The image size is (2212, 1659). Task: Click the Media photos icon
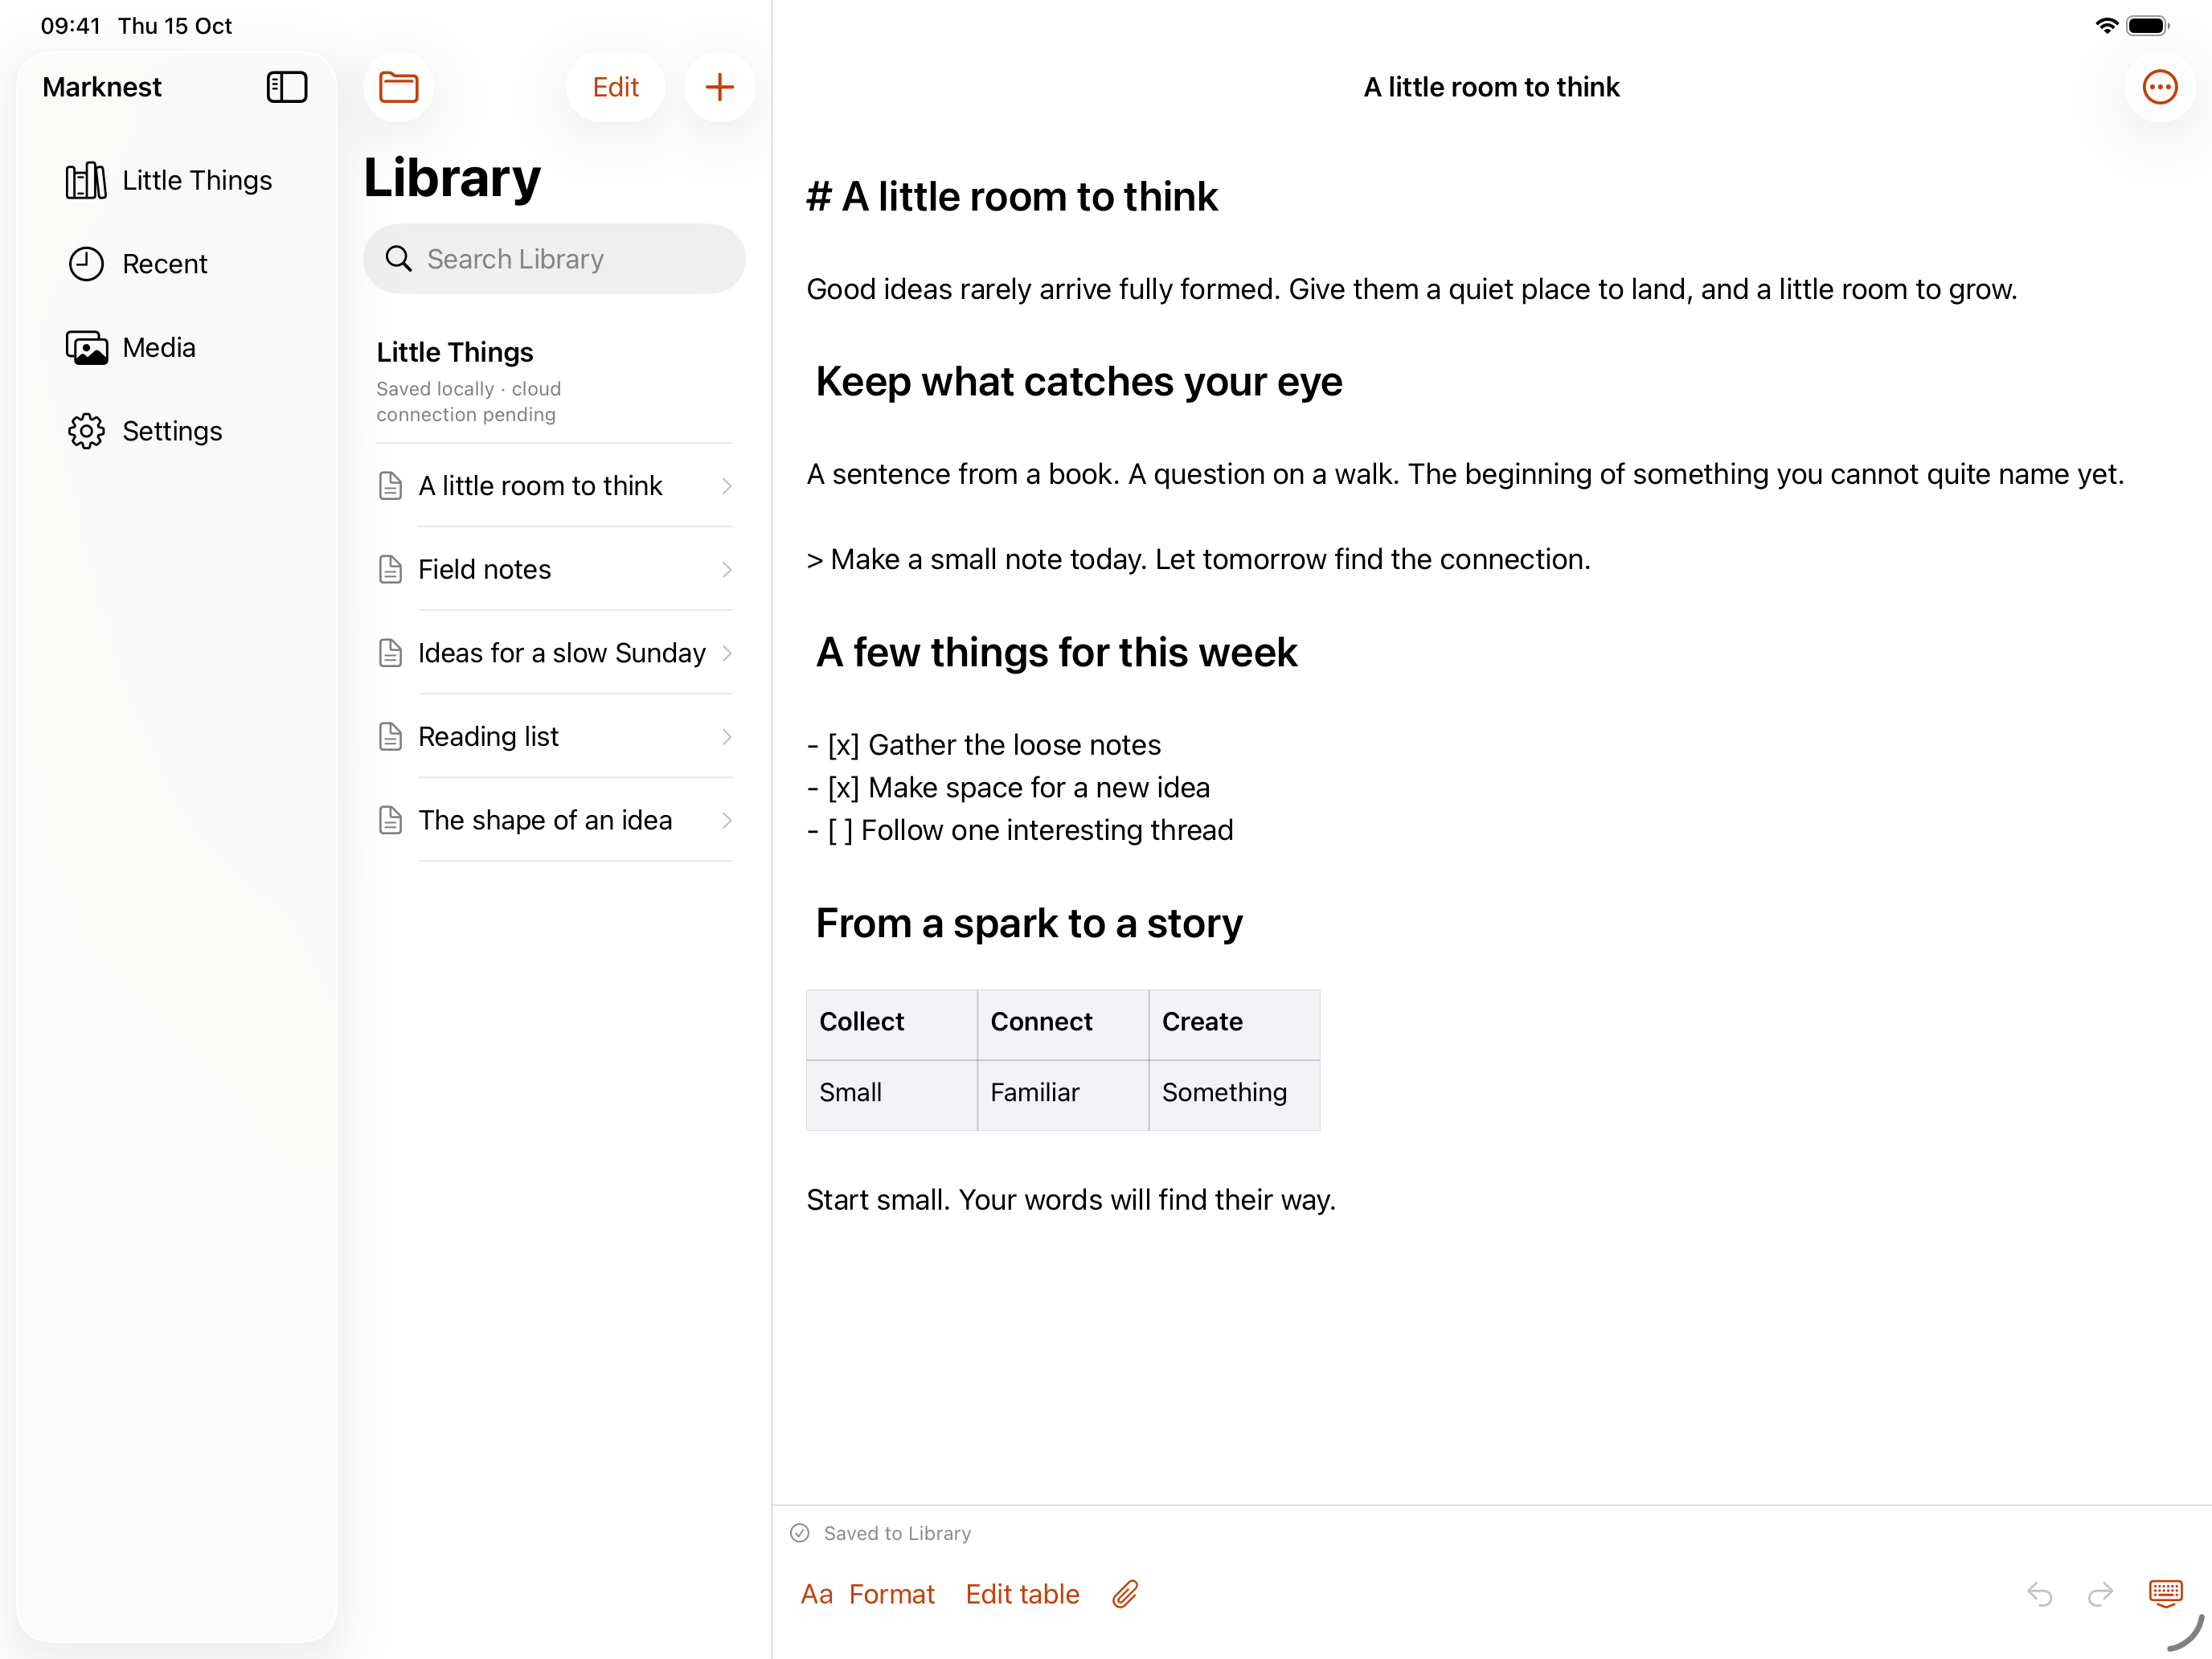(x=86, y=348)
